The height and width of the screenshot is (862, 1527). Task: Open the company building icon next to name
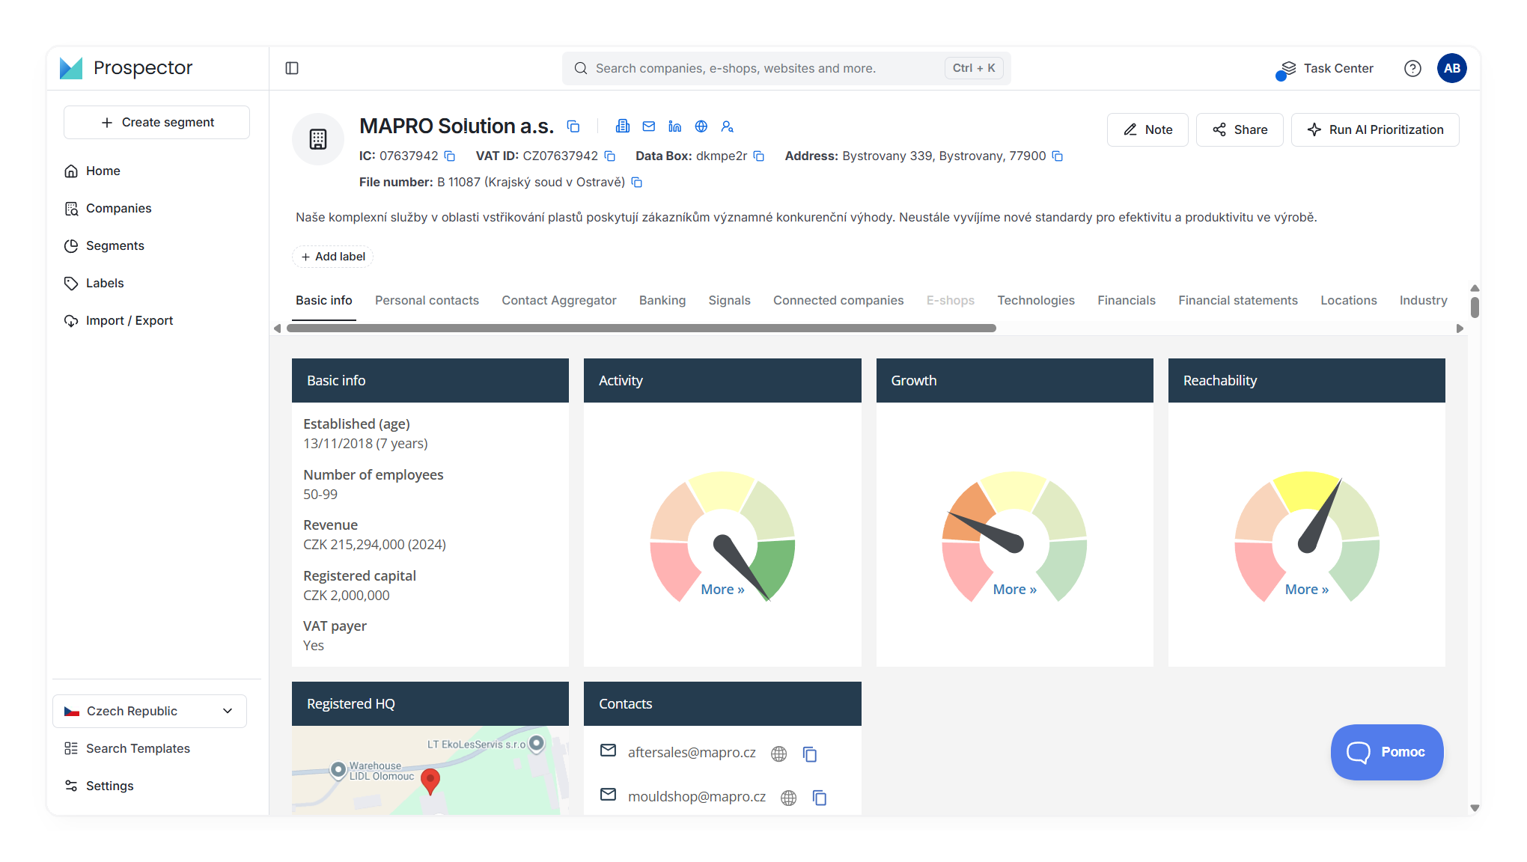[x=623, y=126]
